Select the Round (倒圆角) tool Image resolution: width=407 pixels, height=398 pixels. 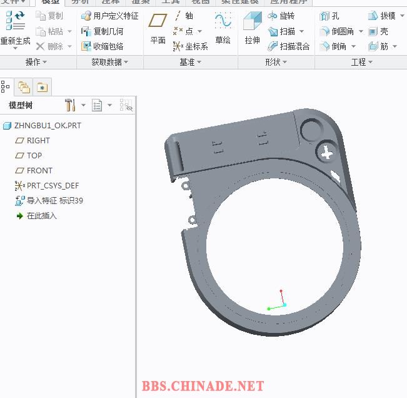[336, 31]
